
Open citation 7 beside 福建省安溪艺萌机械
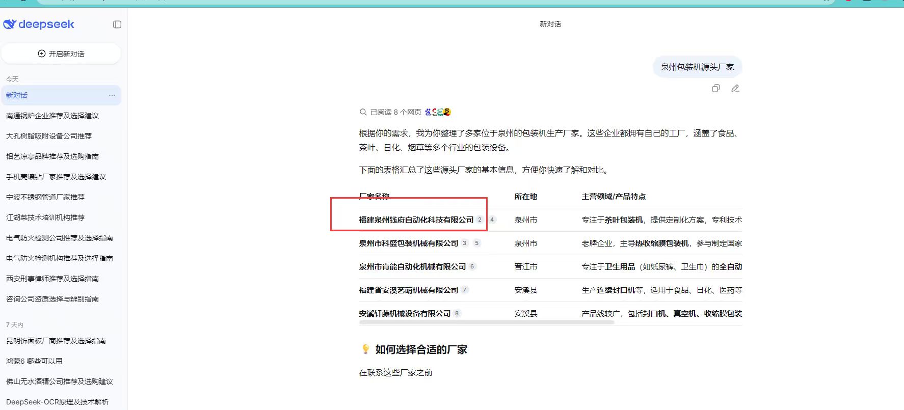pyautogui.click(x=464, y=290)
